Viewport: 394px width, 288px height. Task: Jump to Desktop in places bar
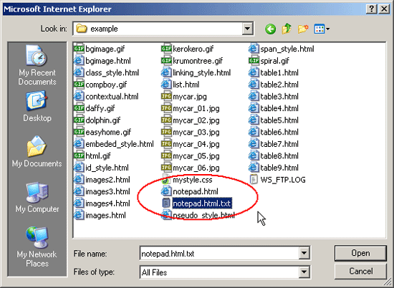tap(37, 107)
